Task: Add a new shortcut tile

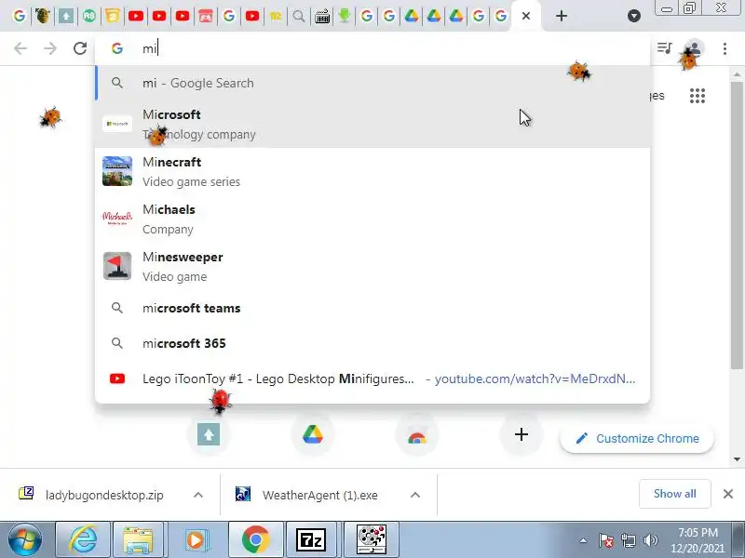Action: coord(521,434)
